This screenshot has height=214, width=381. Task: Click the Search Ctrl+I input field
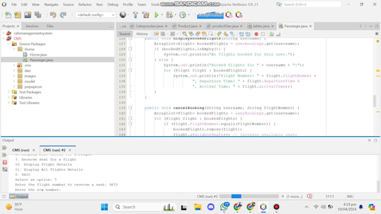pos(312,4)
